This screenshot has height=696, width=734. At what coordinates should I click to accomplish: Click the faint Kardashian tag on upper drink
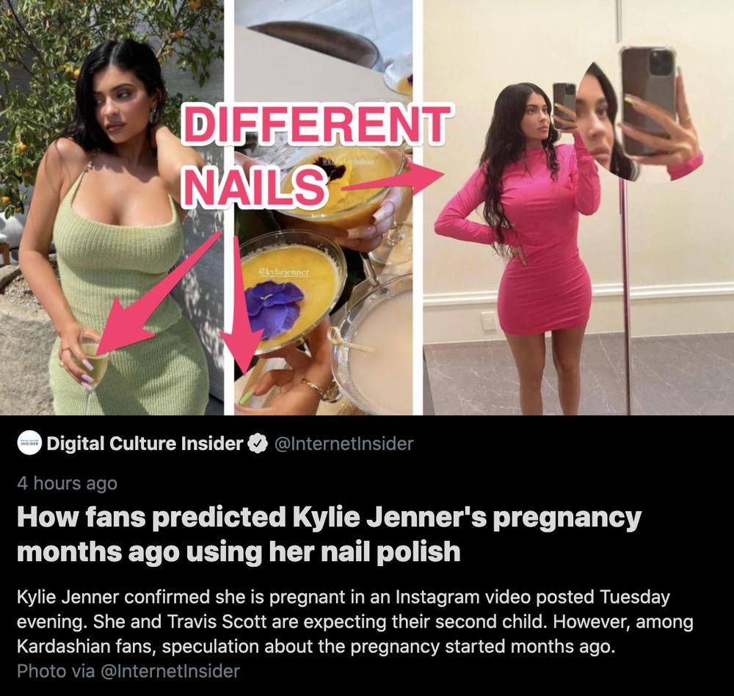347,162
